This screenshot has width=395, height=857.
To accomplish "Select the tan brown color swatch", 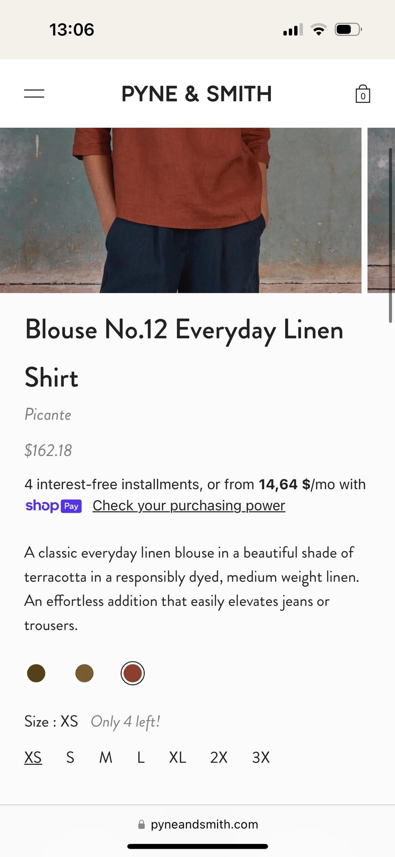I will coord(84,673).
